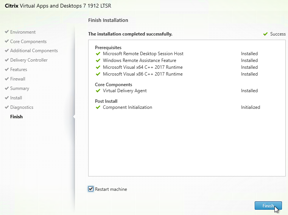288x215 pixels.
Task: Click checkmark beside Visual x64 C++ 2017 Runtime
Action: coord(98,67)
